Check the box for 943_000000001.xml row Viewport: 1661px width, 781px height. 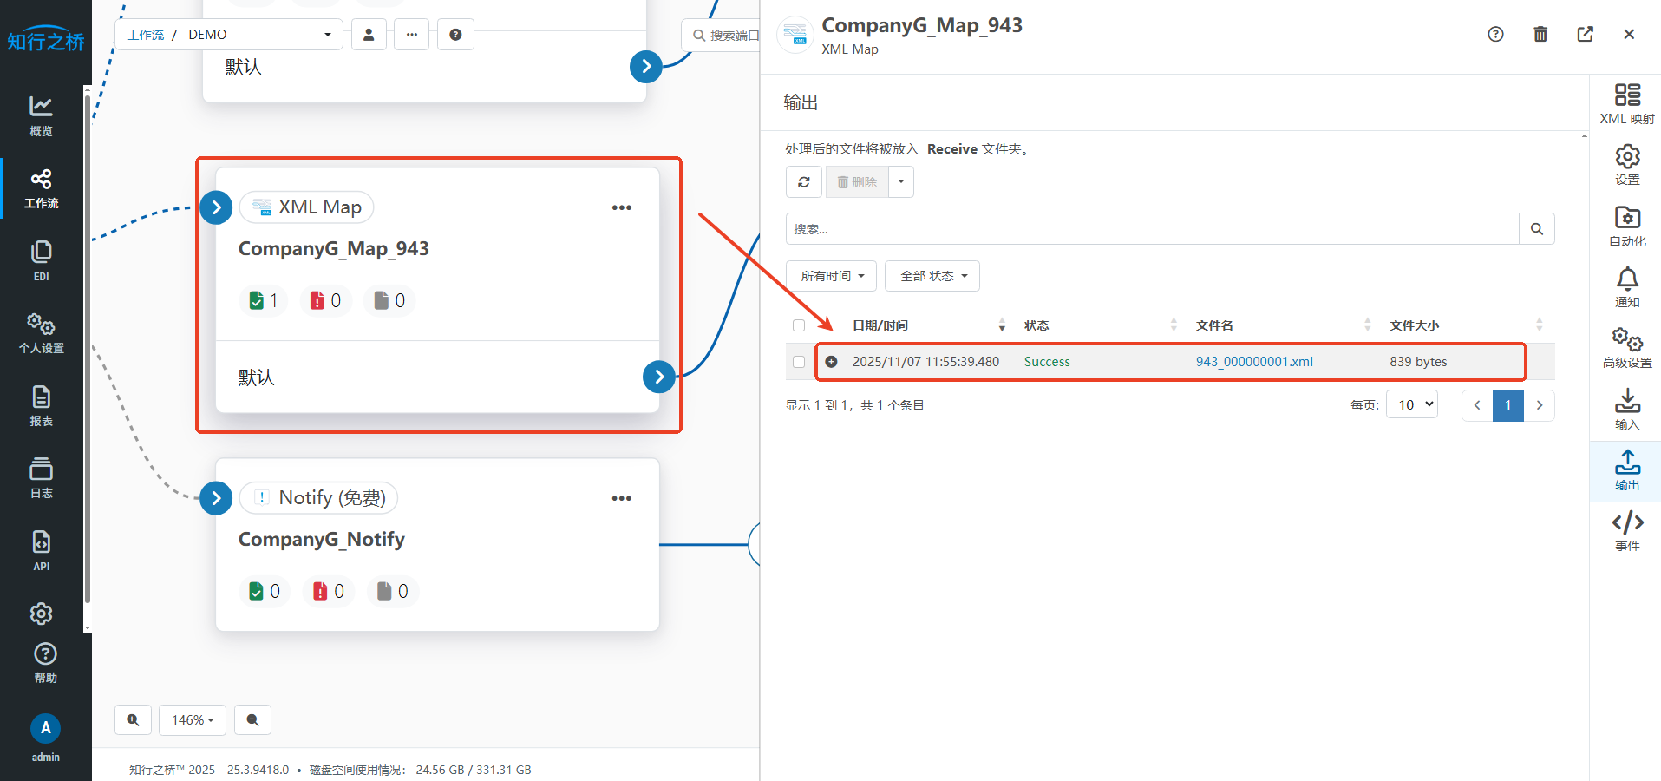click(799, 362)
